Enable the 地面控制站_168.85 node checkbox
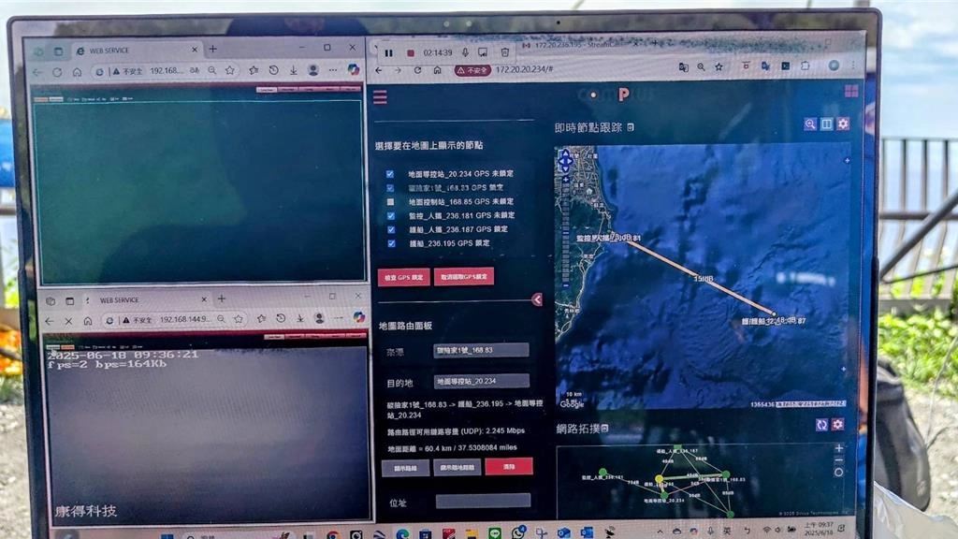Image resolution: width=958 pixels, height=539 pixels. 390,201
